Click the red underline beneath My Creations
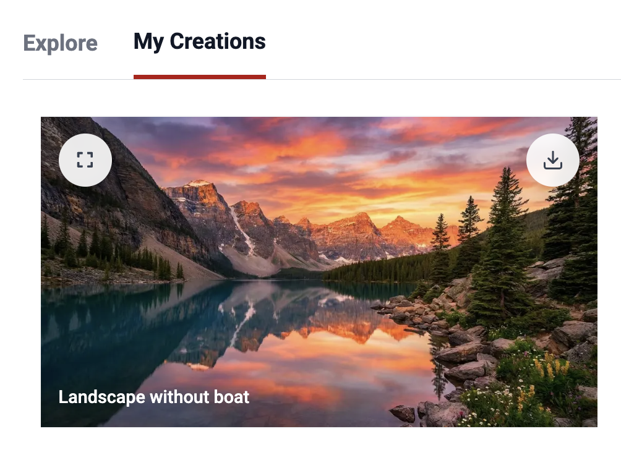This screenshot has width=621, height=455. [x=200, y=77]
